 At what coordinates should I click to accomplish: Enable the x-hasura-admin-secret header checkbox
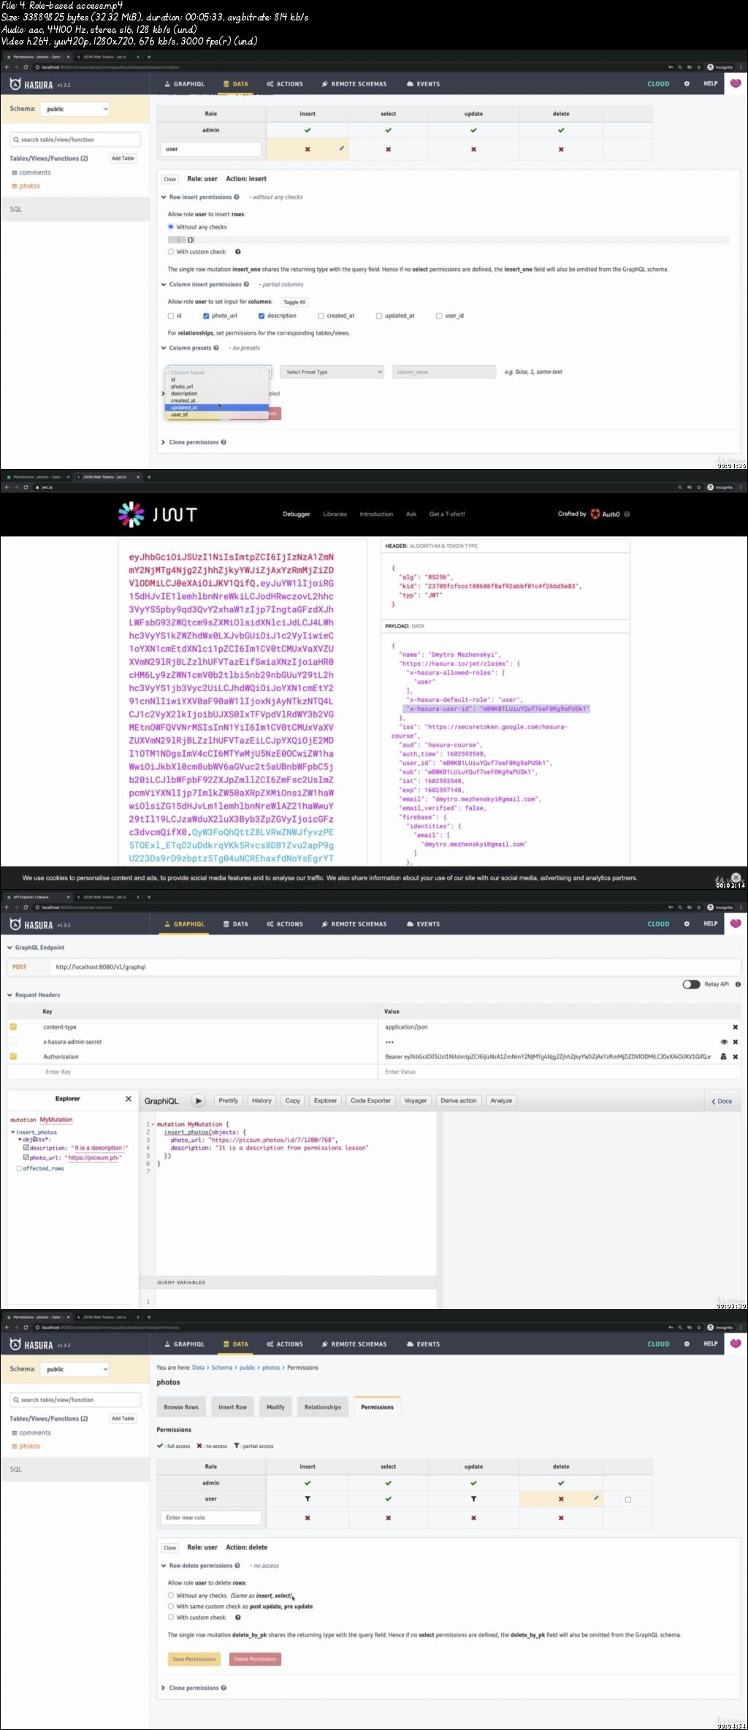pos(13,1042)
